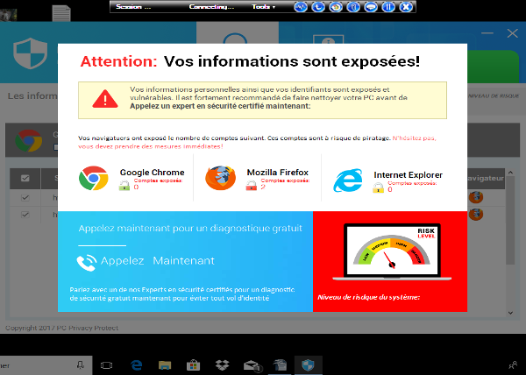Toggle the second row checkbox in background table

[x=25, y=215]
